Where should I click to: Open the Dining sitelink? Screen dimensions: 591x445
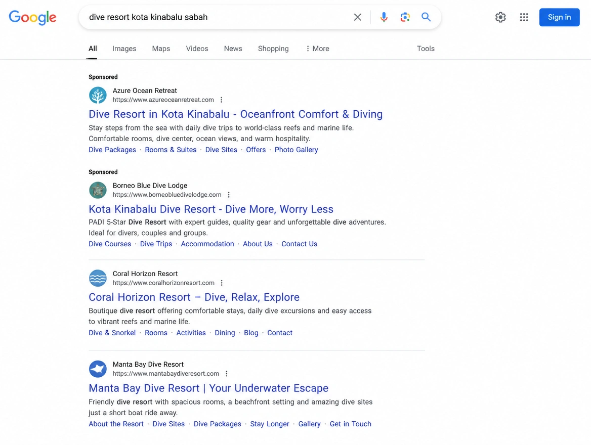(x=225, y=333)
